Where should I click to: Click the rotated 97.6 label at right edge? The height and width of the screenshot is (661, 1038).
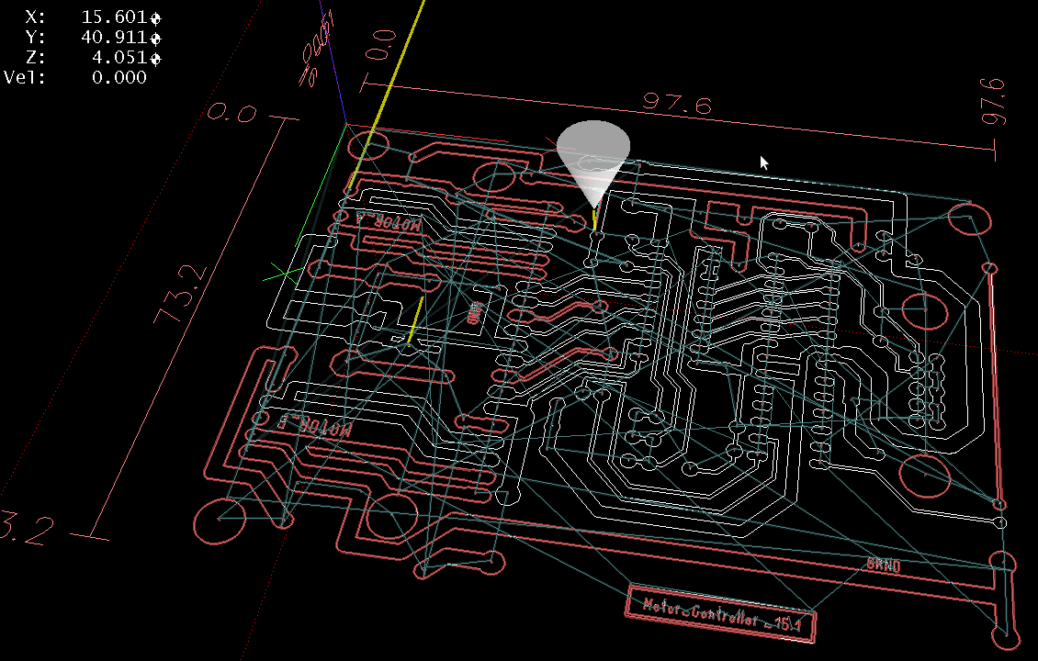996,101
